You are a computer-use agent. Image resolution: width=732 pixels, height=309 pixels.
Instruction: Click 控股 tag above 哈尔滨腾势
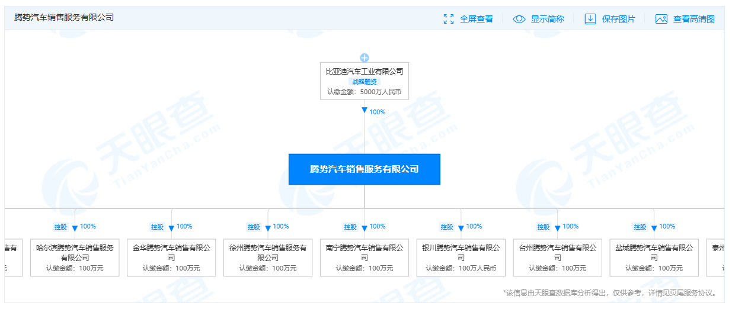coord(60,227)
